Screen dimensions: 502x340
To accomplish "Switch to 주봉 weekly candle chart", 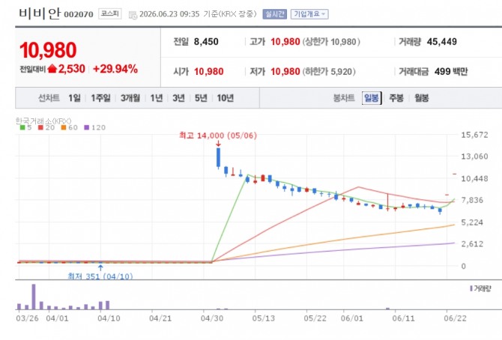I will point(396,97).
